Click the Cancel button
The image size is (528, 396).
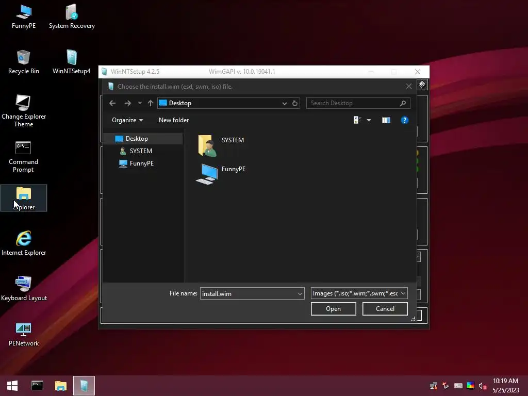385,309
